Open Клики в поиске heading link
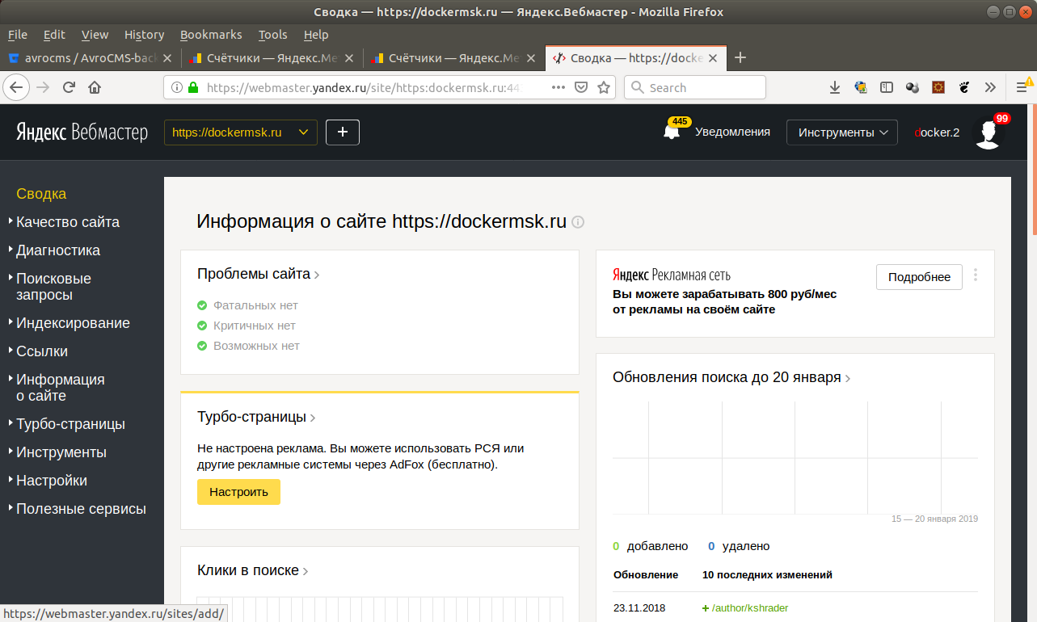 (253, 570)
